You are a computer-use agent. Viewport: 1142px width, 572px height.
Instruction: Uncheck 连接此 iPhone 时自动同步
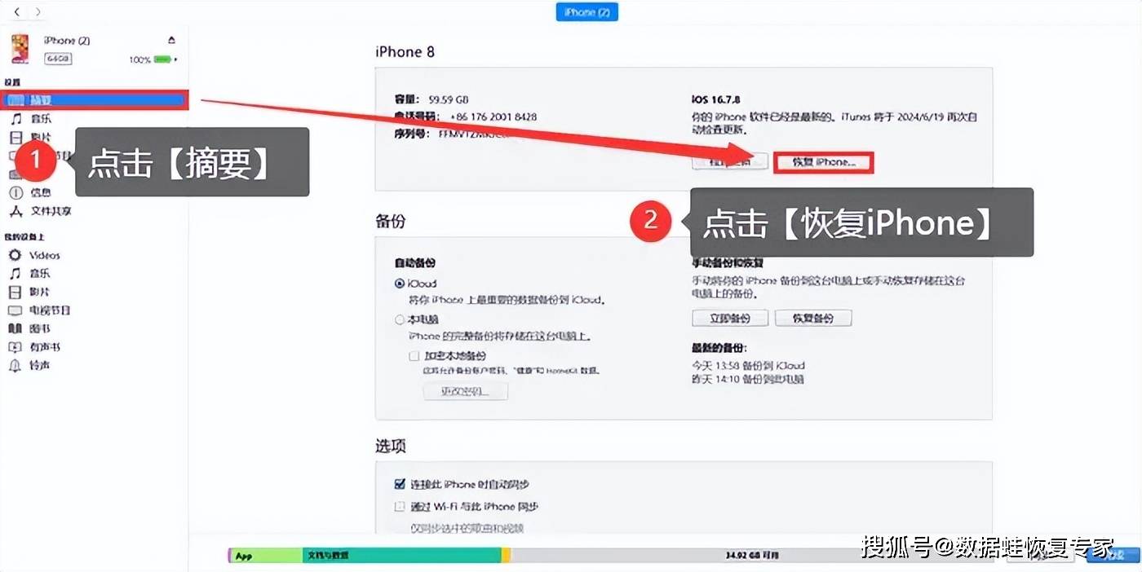pyautogui.click(x=399, y=483)
